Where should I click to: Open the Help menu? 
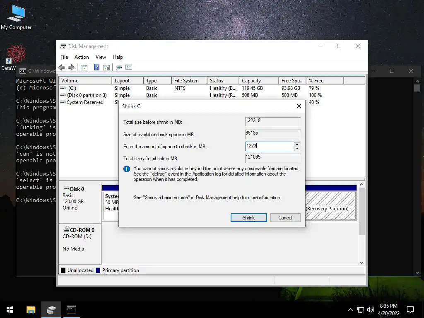[x=118, y=57]
